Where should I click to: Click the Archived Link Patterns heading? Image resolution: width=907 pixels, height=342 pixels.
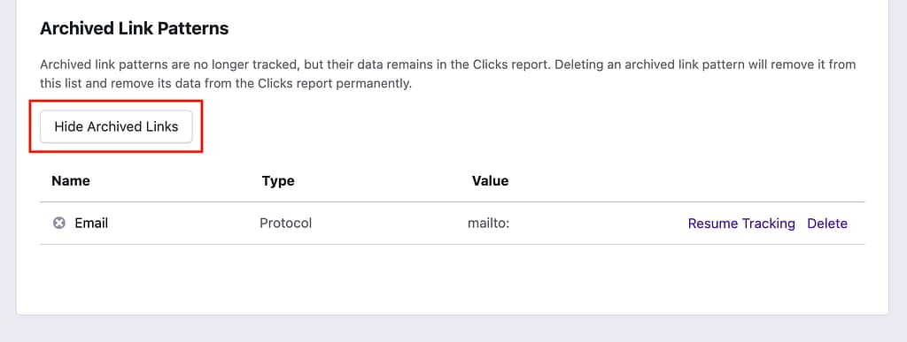pos(135,28)
